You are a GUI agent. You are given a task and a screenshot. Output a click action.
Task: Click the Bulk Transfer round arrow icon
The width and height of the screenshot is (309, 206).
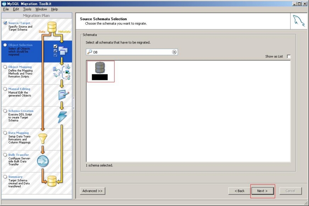pyautogui.click(x=43, y=161)
